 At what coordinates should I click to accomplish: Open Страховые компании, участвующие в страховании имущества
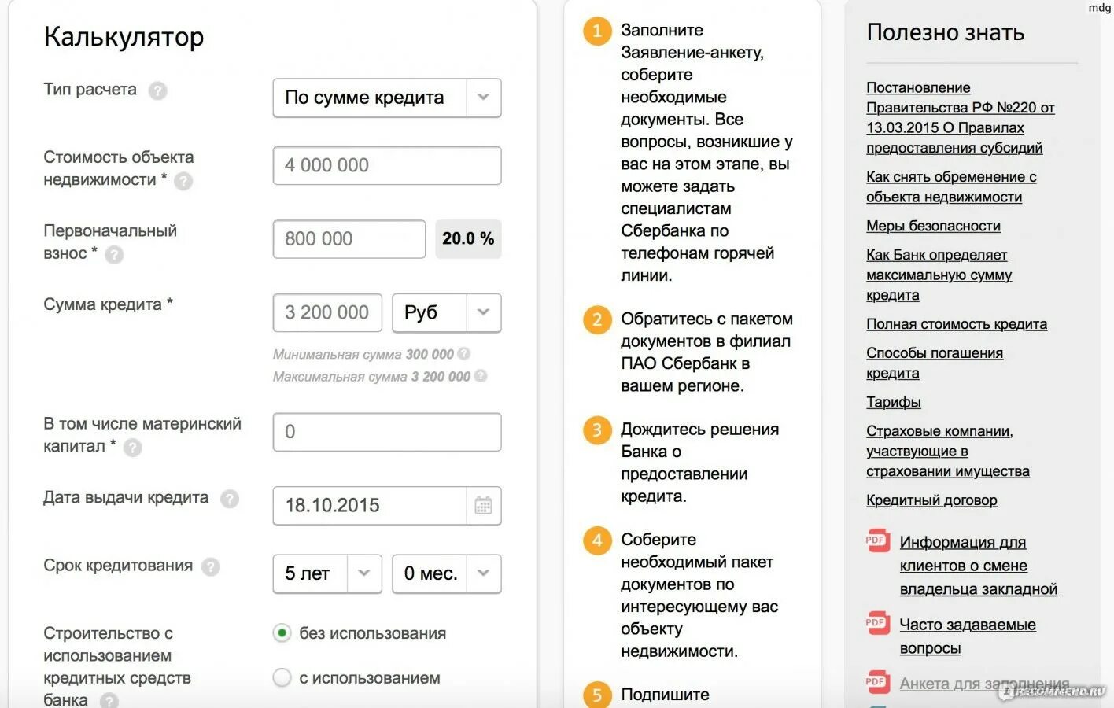947,452
